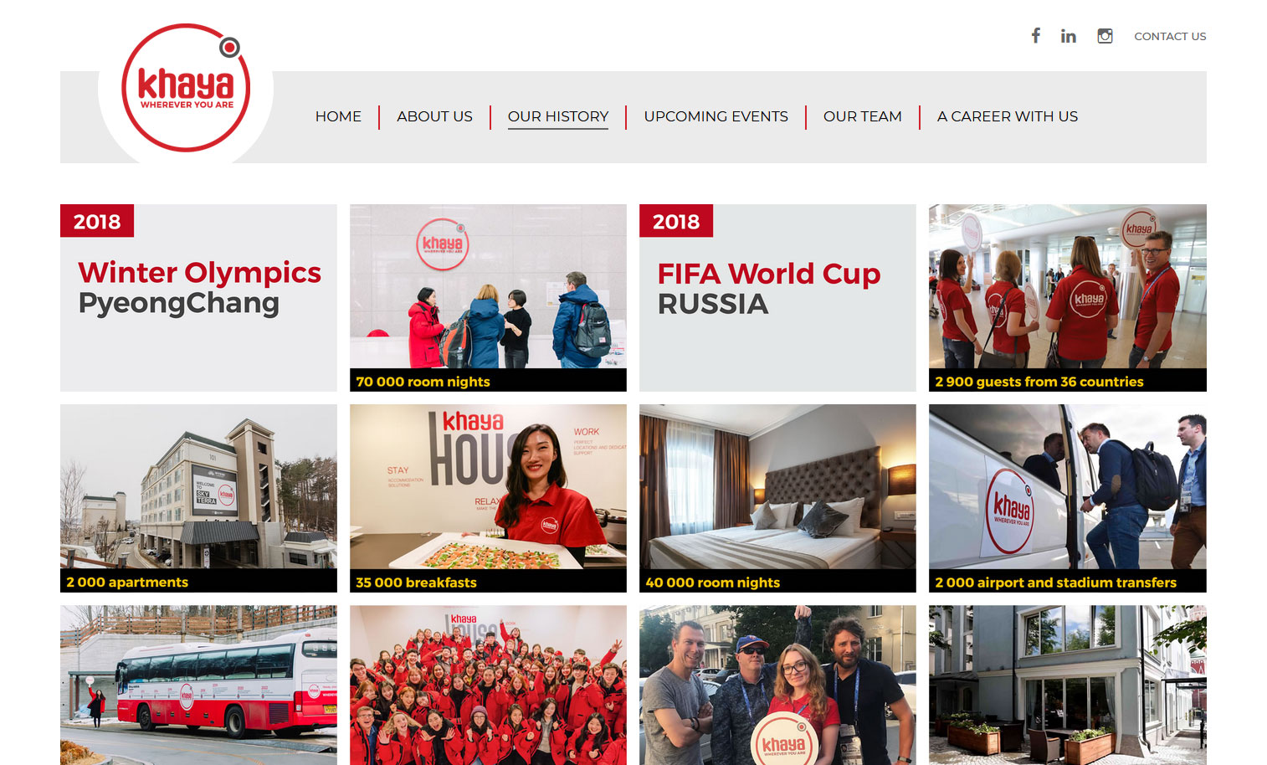Click the Contact Us link

click(x=1170, y=36)
